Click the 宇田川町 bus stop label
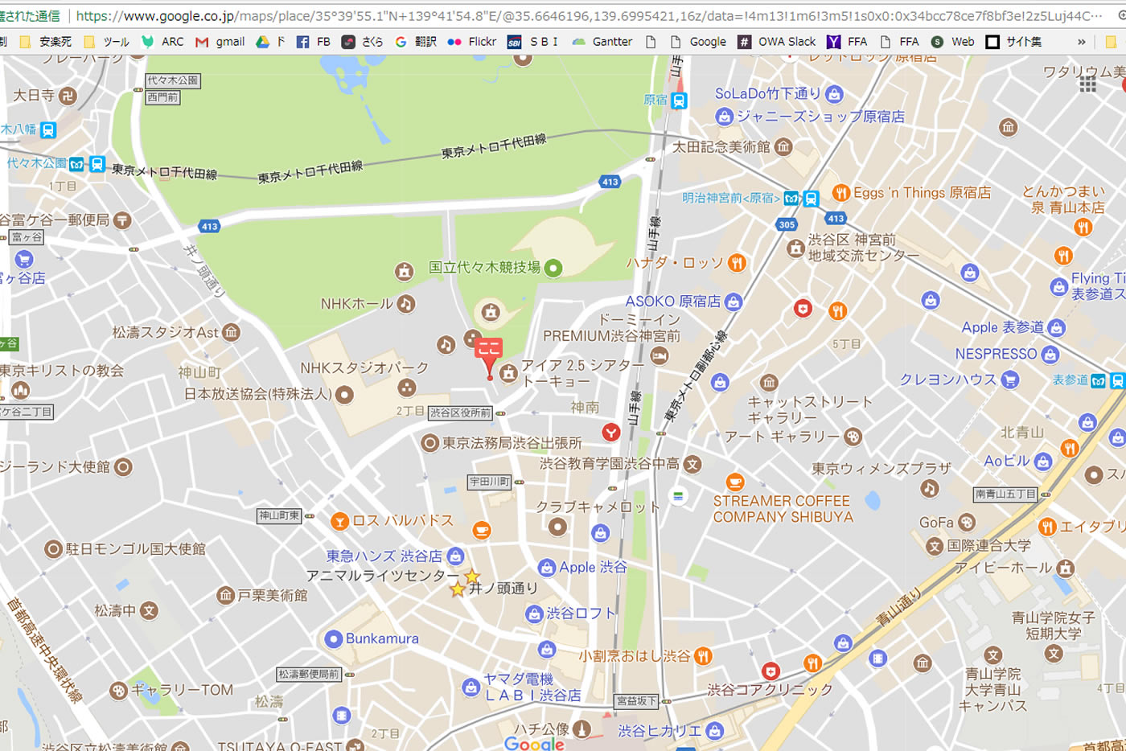 click(490, 482)
